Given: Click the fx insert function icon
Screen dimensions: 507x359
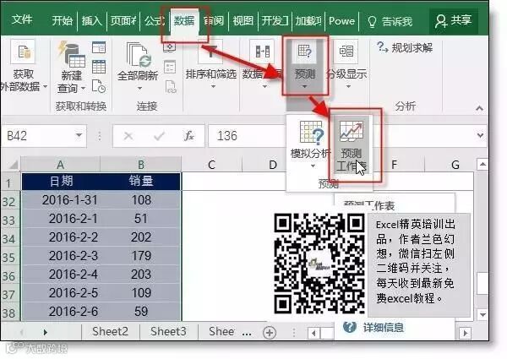Looking at the screenshot, I should (188, 136).
